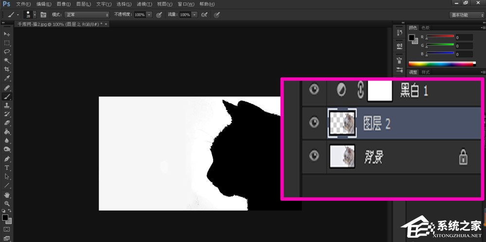Viewport: 486px width, 242px height.
Task: Click the 黑白 1 layer mask thumbnail
Action: (x=381, y=91)
